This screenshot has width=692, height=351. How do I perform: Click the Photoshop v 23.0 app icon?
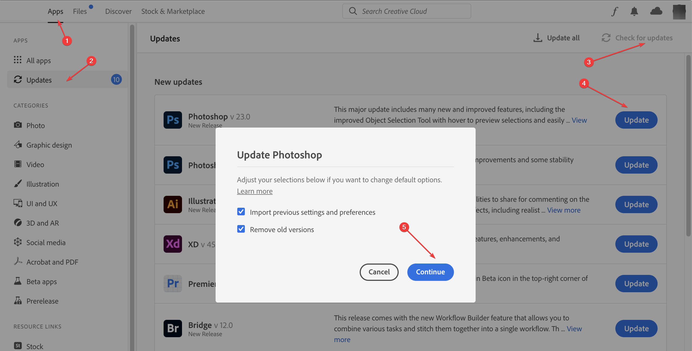[173, 120]
